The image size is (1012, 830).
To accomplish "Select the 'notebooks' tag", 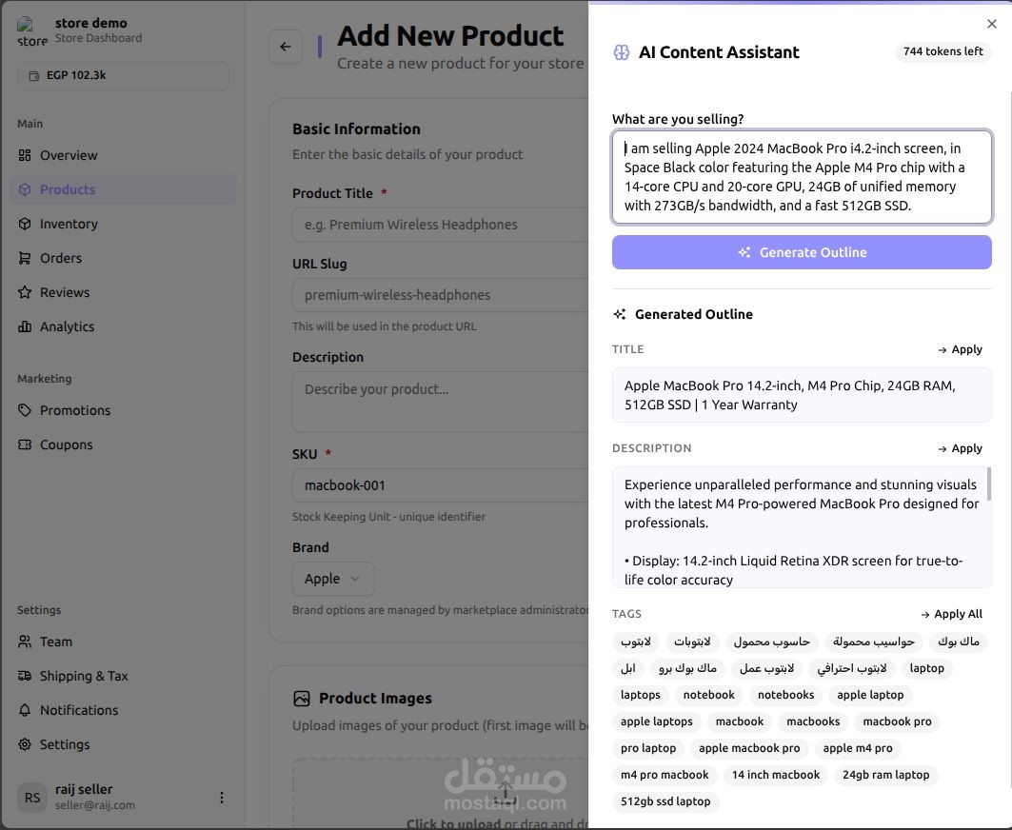I will (x=786, y=695).
